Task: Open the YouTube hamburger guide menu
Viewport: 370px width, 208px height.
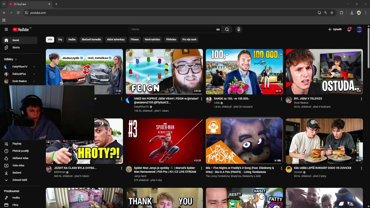Action: 6,29
